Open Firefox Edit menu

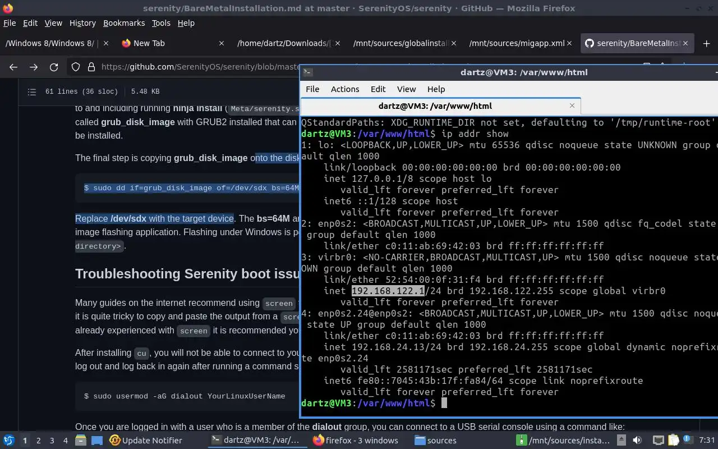(30, 23)
